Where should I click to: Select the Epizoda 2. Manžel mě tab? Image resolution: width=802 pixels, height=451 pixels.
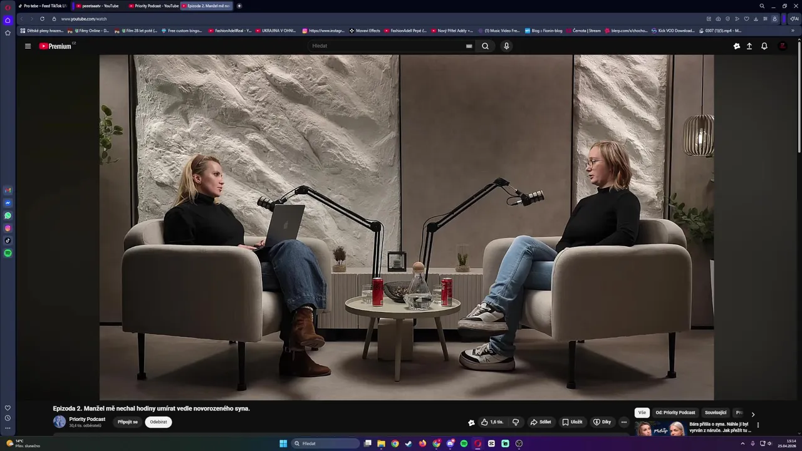coord(207,6)
